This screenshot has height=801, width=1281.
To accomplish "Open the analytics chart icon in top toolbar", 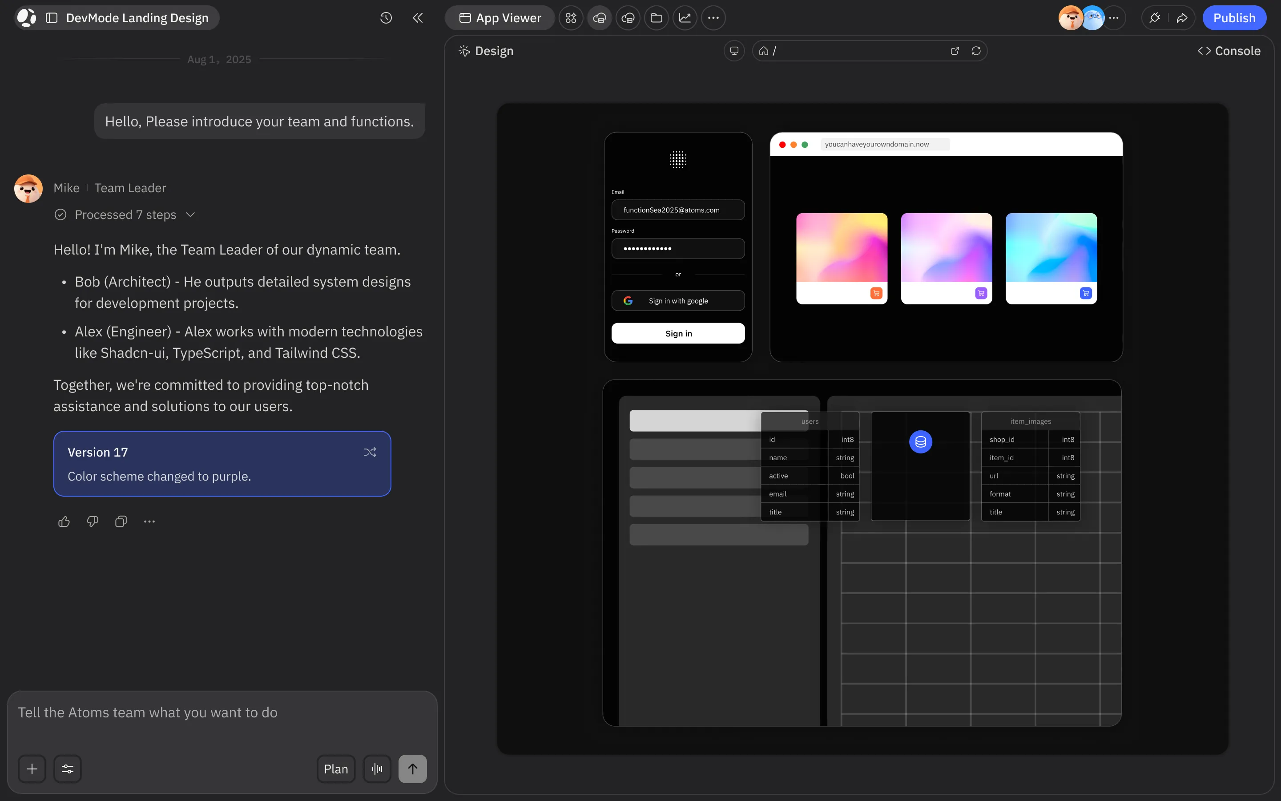I will pos(685,17).
